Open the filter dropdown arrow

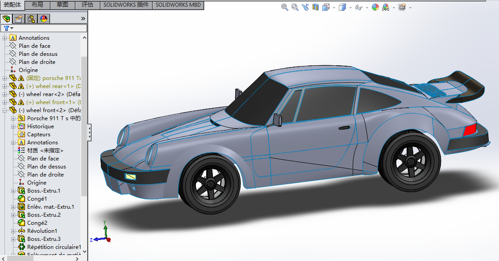[12, 28]
